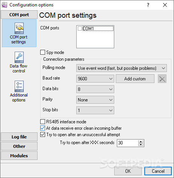Expand the Parity dropdown
Screen dimensions: 174x178
point(95,100)
